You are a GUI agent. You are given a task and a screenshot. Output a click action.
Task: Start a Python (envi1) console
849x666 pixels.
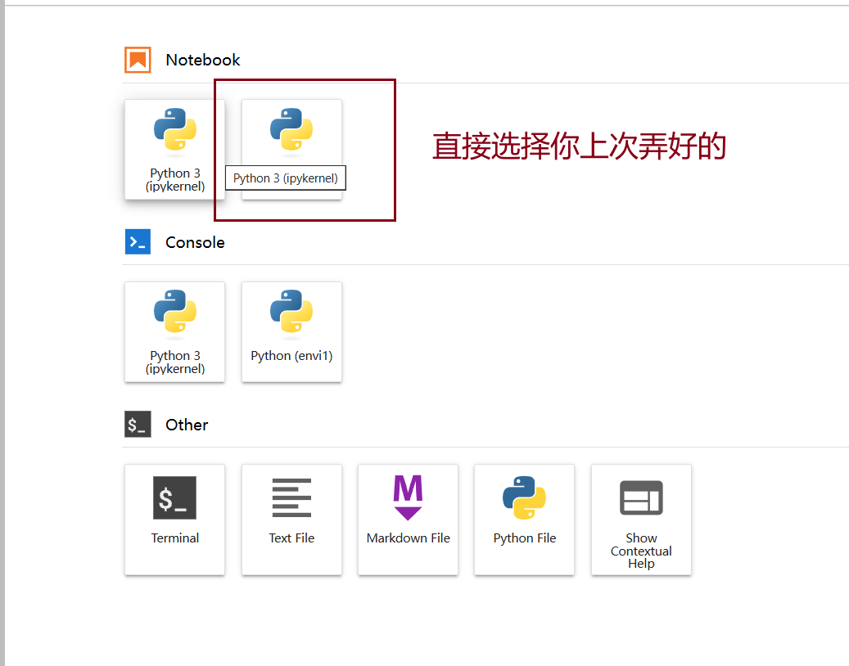click(291, 331)
